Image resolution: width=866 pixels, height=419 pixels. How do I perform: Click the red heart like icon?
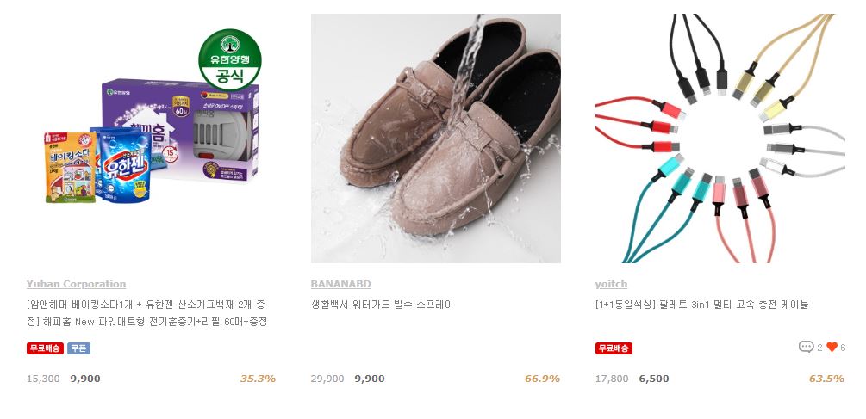pos(832,347)
